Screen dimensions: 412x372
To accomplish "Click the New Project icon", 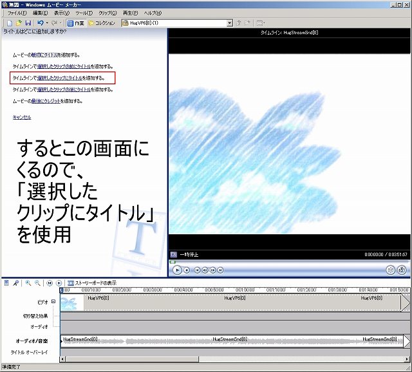I will [x=10, y=23].
